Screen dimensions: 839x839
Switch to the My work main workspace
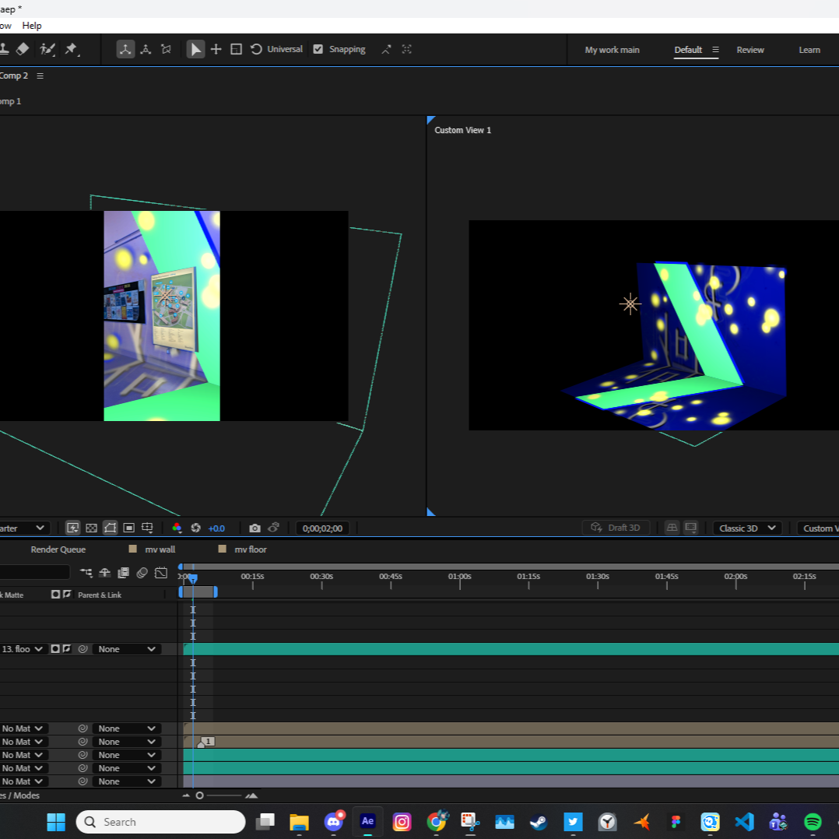(612, 49)
